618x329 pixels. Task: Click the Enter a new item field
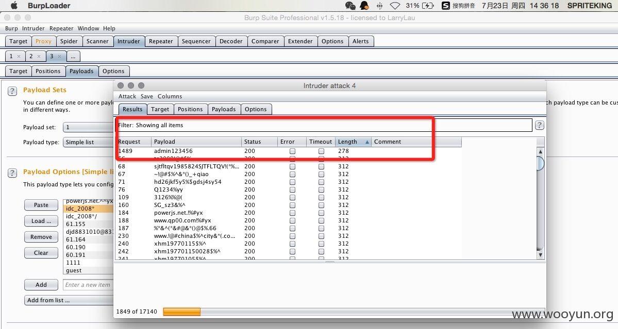click(88, 285)
